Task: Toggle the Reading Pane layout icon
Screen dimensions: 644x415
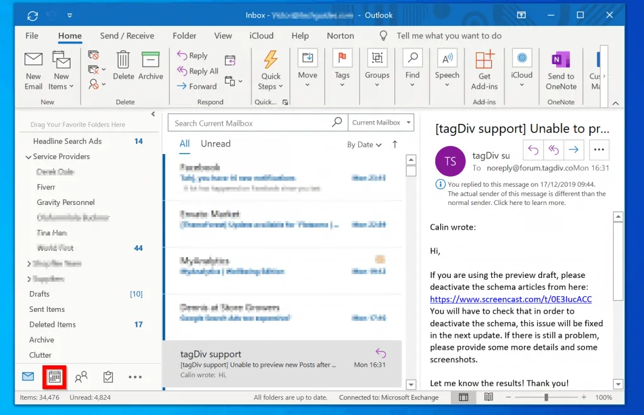Action: click(x=464, y=397)
